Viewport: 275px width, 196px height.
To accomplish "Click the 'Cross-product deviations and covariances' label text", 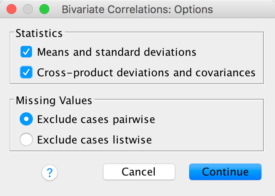I will point(146,73).
